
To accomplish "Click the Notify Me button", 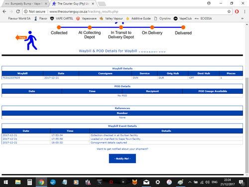I will tap(123, 159).
